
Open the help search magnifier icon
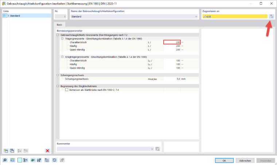pos(5,160)
